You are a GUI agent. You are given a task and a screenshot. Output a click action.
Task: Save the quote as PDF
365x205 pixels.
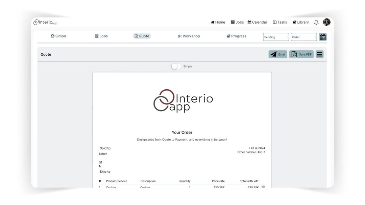(301, 54)
